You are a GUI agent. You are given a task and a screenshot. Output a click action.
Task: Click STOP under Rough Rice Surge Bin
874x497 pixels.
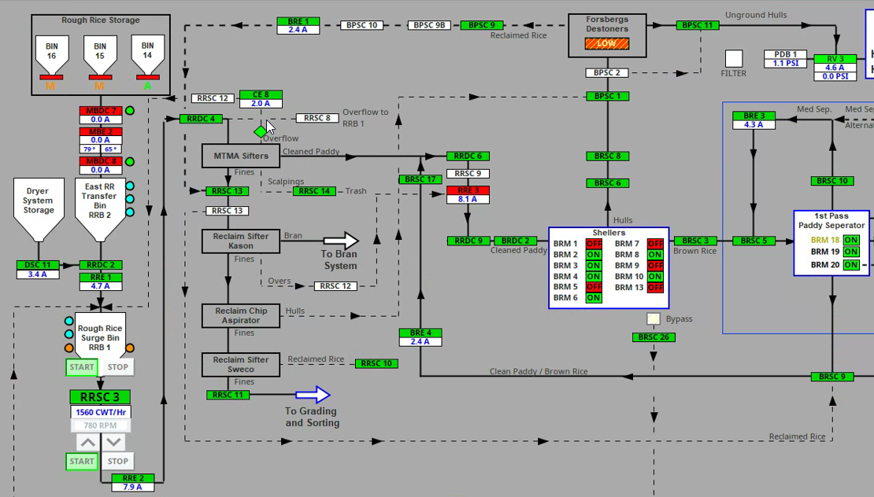pyautogui.click(x=117, y=366)
